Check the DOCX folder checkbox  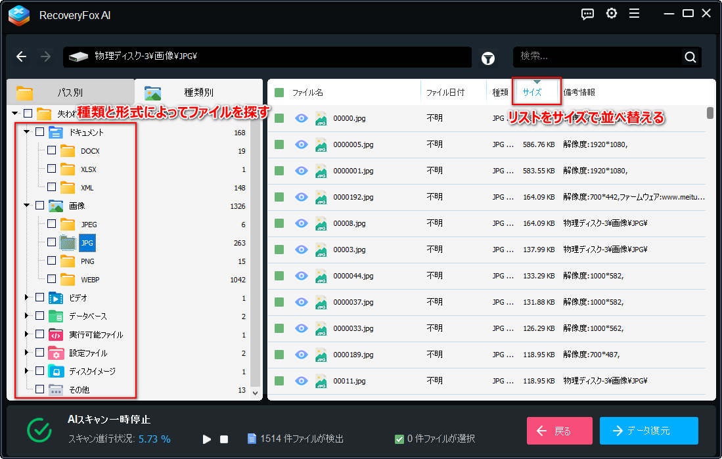tap(51, 150)
